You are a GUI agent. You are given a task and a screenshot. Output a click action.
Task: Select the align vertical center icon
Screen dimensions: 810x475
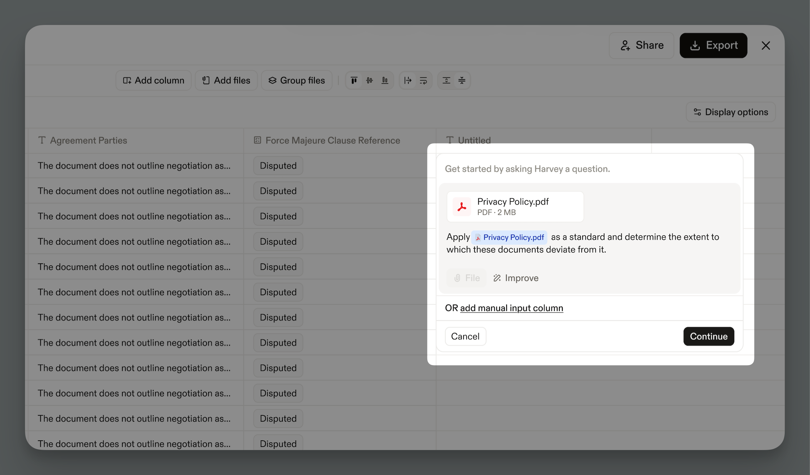coord(369,80)
